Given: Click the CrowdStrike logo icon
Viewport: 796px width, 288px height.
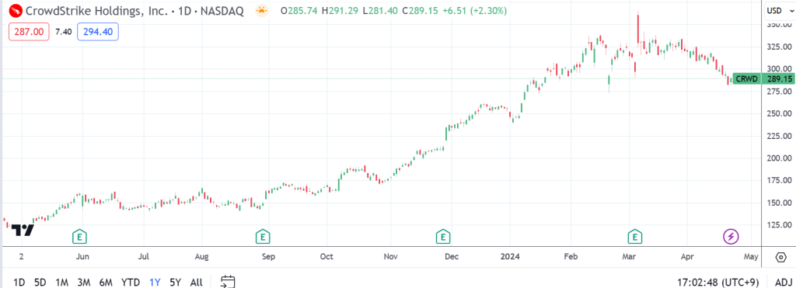Looking at the screenshot, I should coord(16,10).
